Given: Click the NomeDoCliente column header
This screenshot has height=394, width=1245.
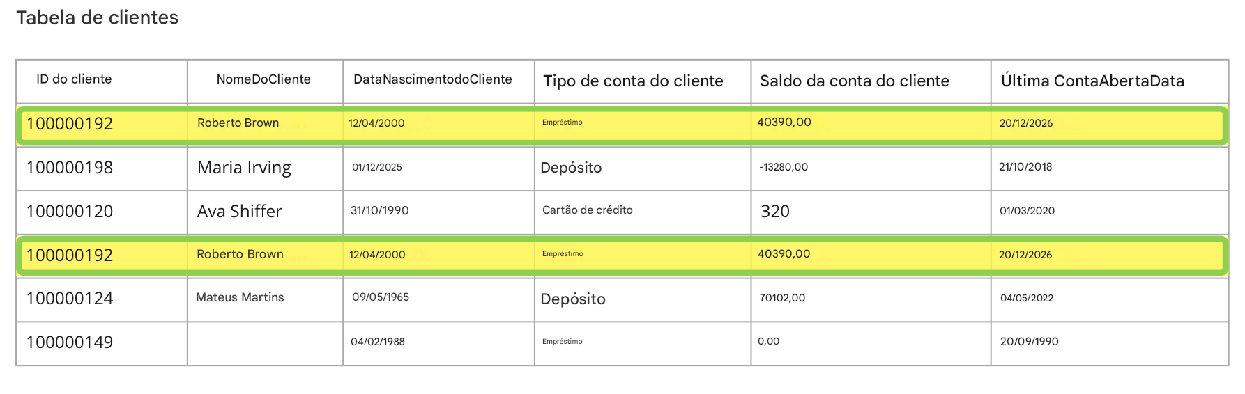Looking at the screenshot, I should [x=263, y=79].
